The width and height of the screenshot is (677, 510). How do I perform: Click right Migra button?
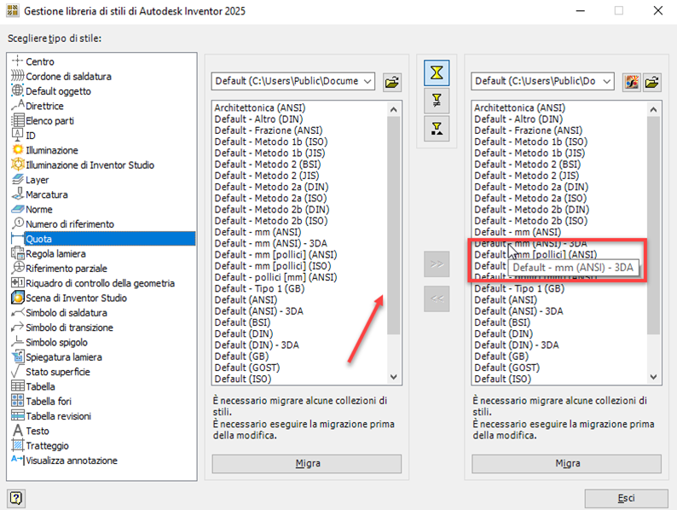(x=567, y=464)
